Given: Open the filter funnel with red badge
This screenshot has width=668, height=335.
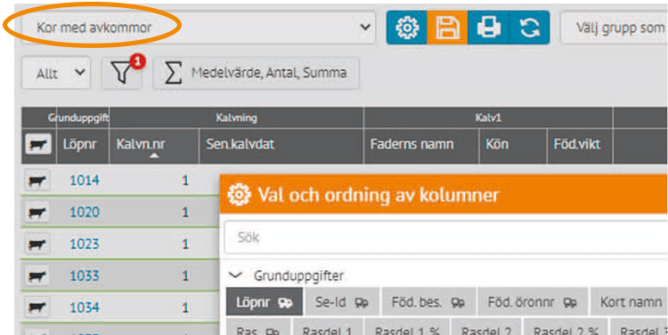Looking at the screenshot, I should pos(122,73).
